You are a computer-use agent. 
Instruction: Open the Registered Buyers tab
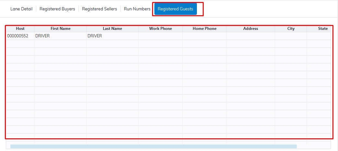click(x=57, y=9)
